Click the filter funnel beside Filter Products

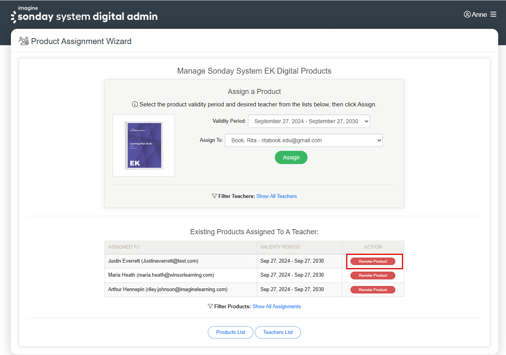[210, 306]
